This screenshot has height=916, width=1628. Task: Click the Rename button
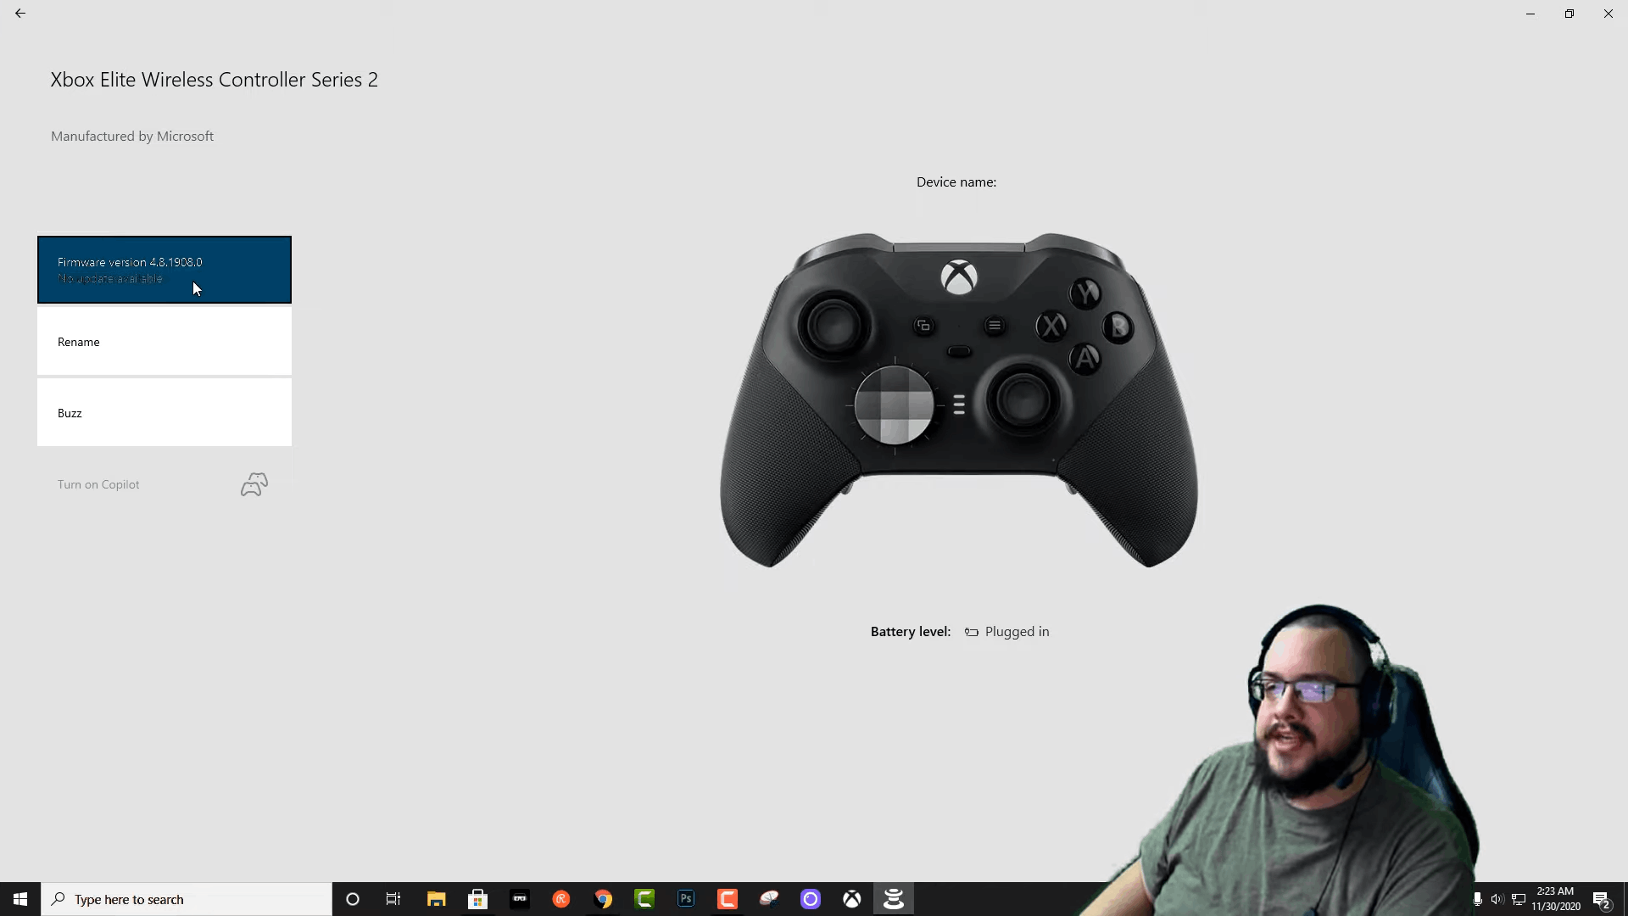(164, 341)
